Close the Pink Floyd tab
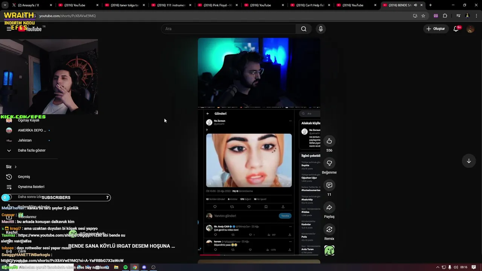The height and width of the screenshot is (271, 482). (236, 5)
